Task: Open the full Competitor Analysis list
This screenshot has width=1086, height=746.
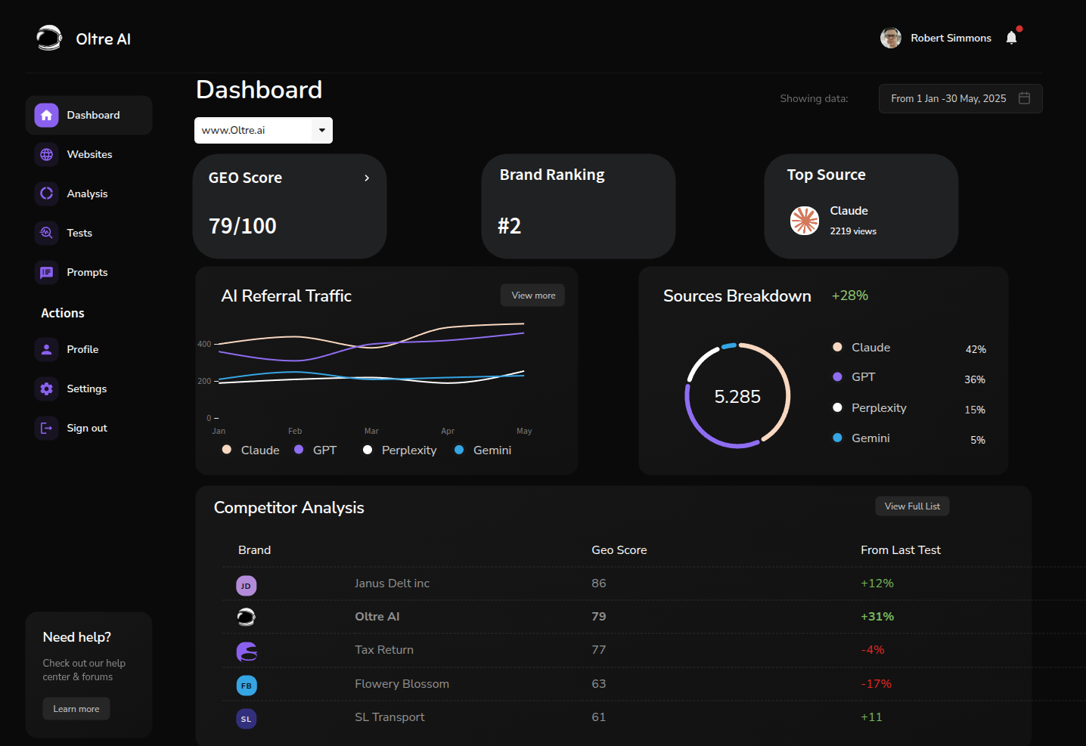Action: 912,506
